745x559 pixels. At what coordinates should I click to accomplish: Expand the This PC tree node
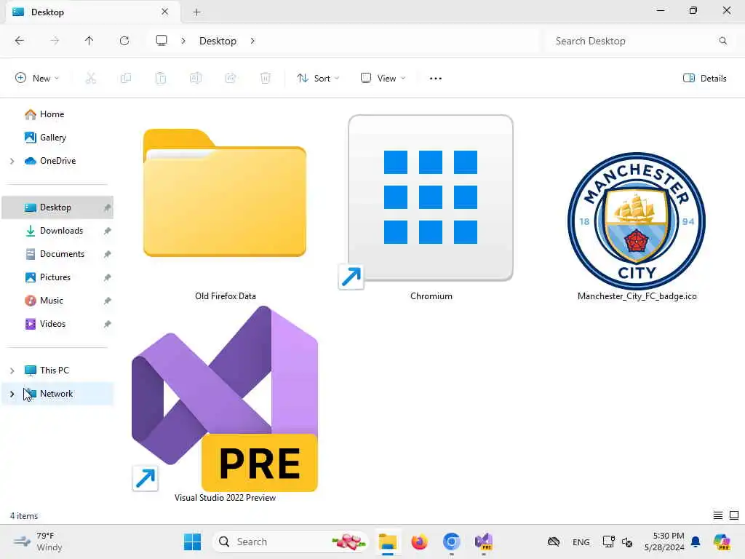(x=12, y=370)
